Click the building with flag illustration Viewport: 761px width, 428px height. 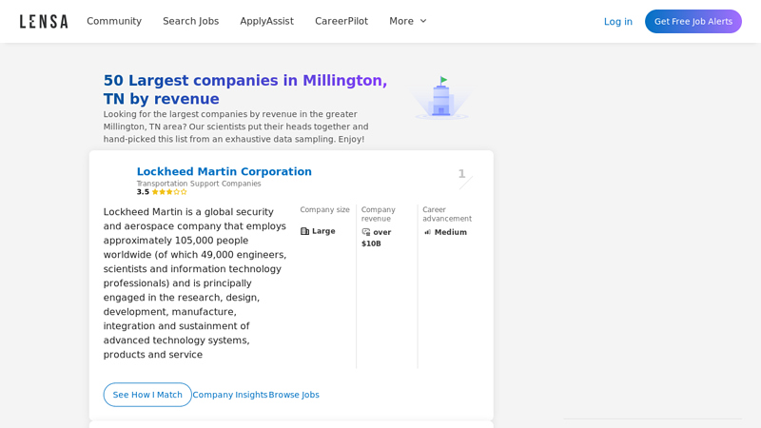[x=441, y=98]
